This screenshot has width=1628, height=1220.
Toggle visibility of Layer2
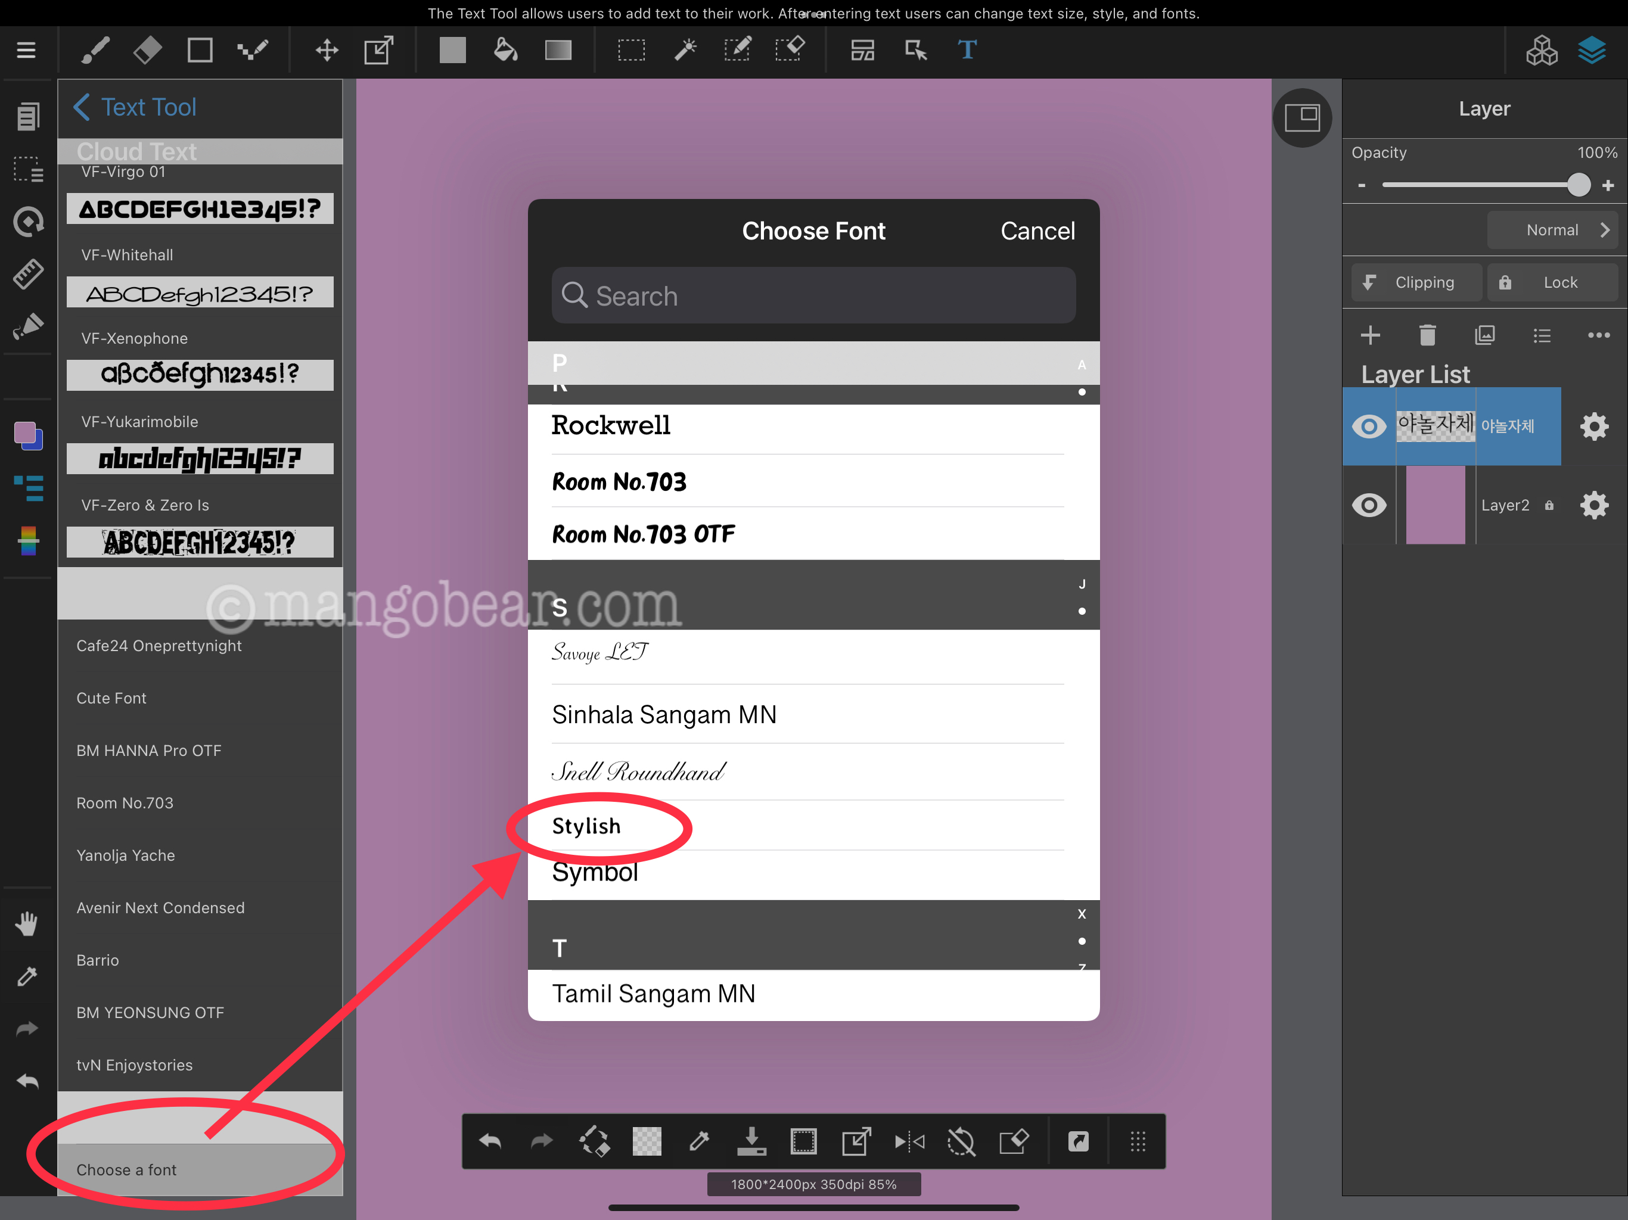pyautogui.click(x=1369, y=505)
